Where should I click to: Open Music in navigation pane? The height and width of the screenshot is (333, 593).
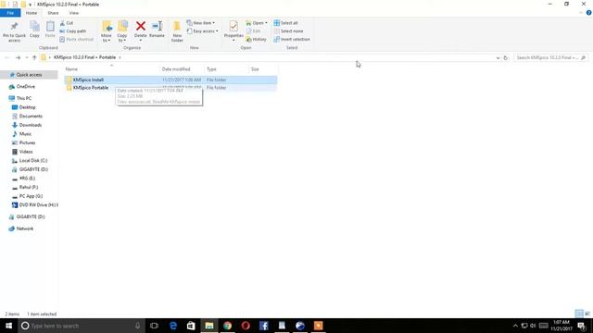tap(25, 134)
